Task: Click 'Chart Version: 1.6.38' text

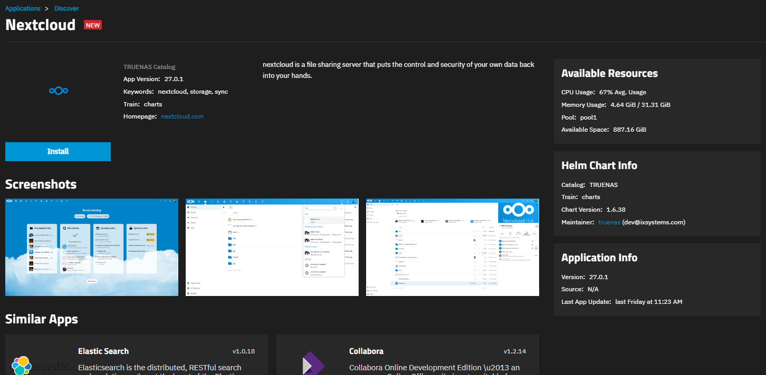Action: pyautogui.click(x=593, y=210)
